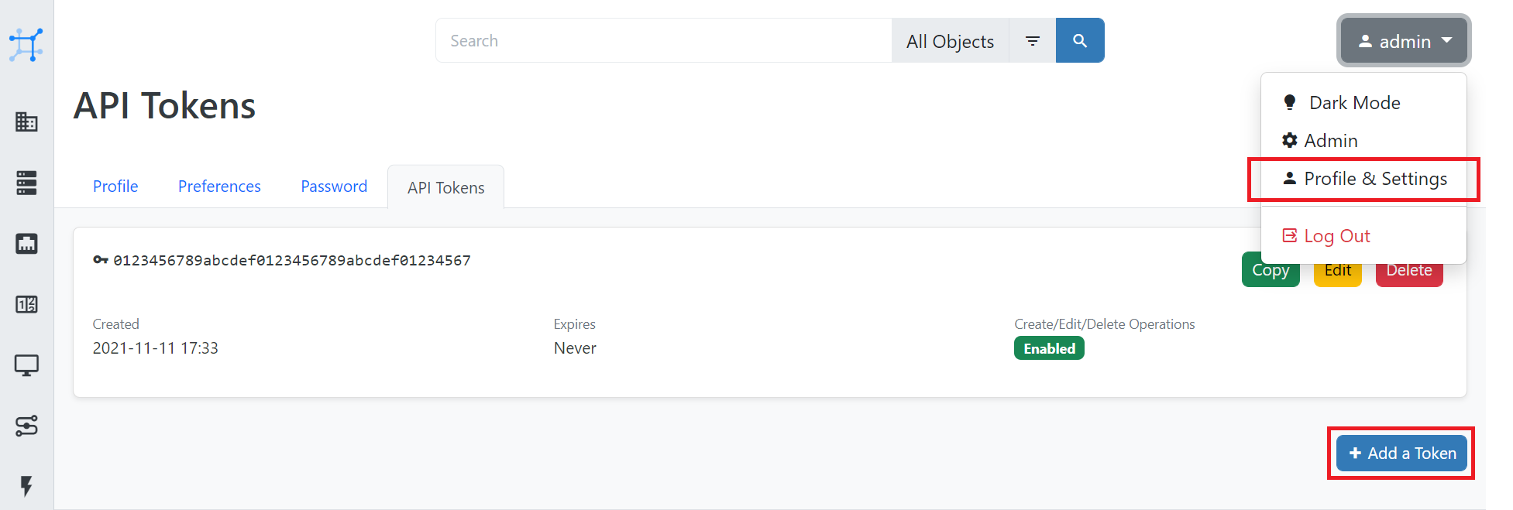
Task: Open the IPAM counter sidebar icon
Action: pos(26,304)
